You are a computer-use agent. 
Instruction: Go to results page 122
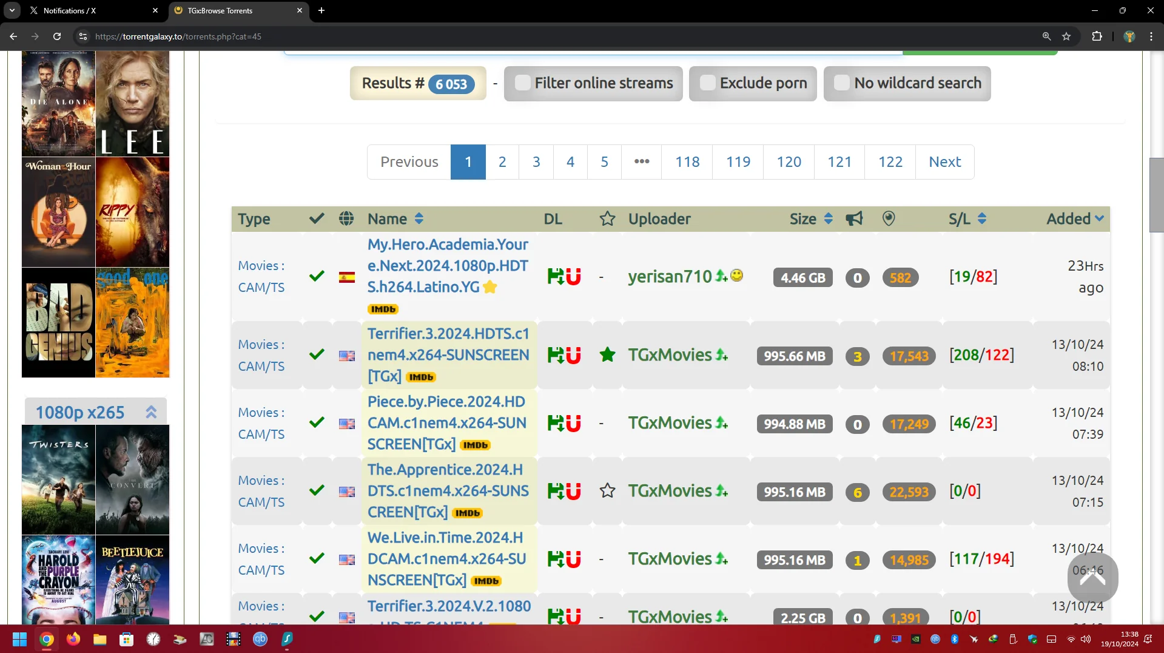point(890,162)
